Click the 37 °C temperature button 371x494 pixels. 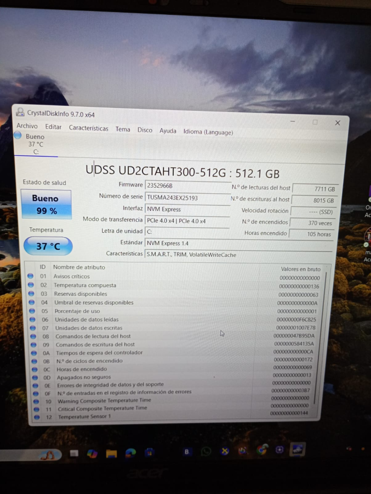click(48, 246)
